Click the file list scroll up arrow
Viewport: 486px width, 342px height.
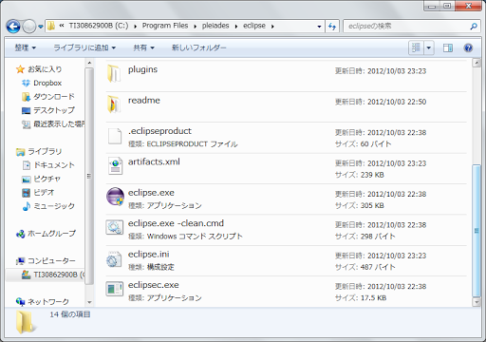coord(477,63)
